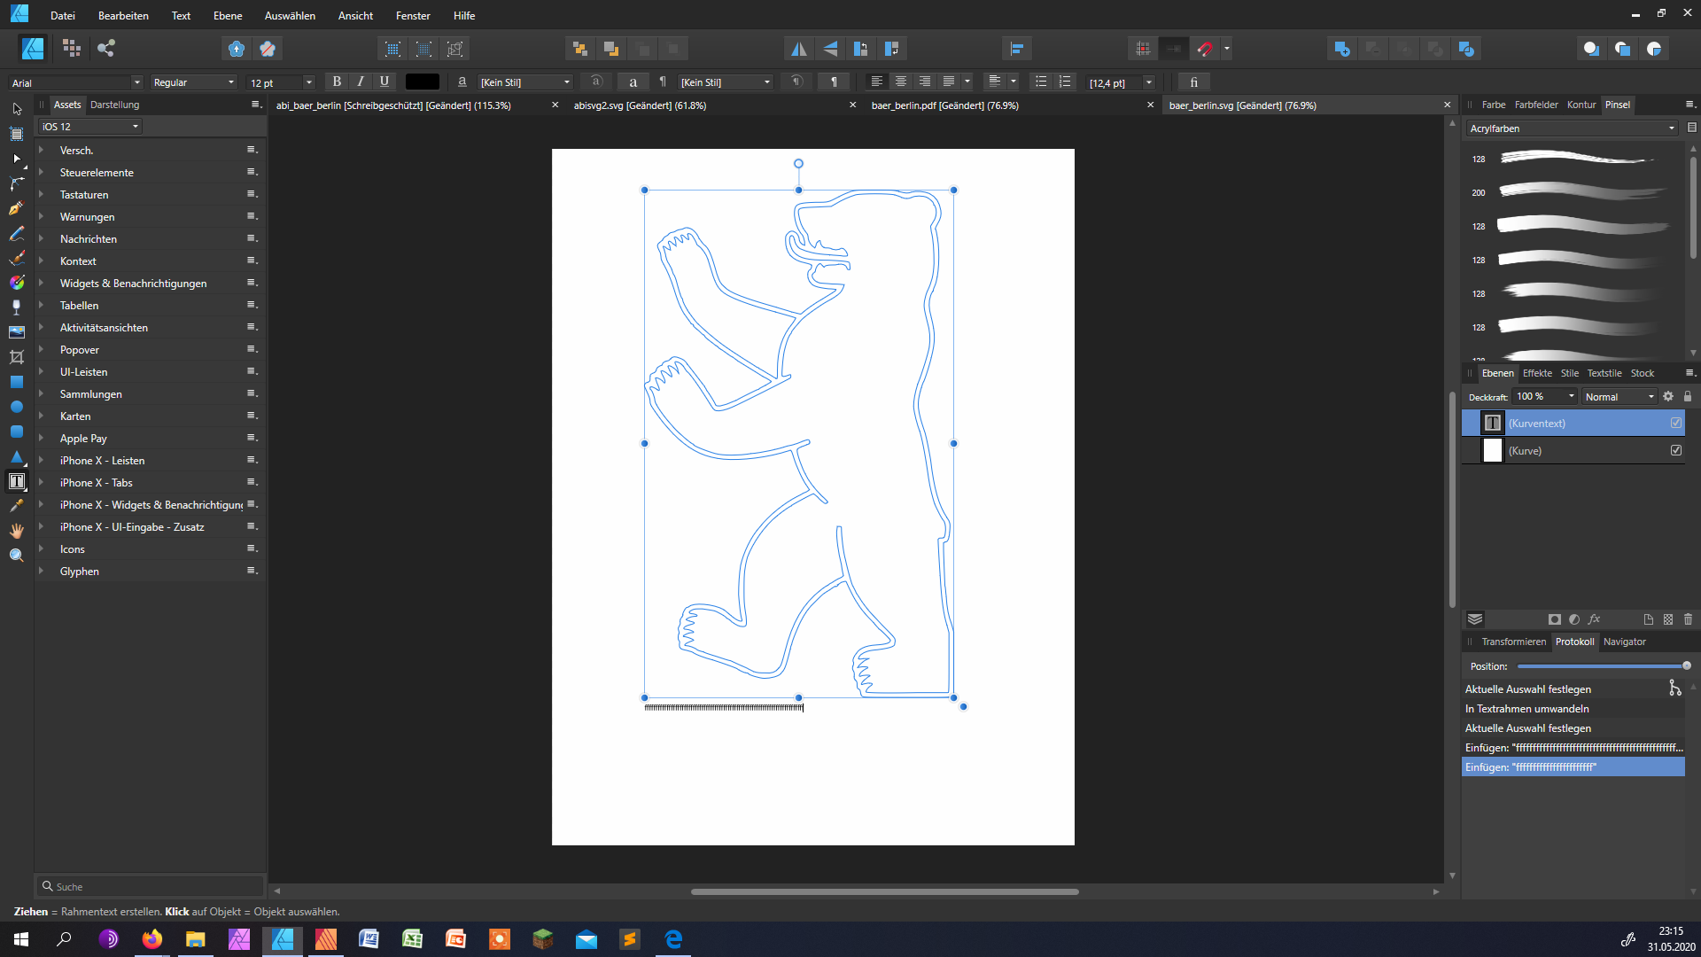1701x957 pixels.
Task: Select the Place Image tool
Action: click(17, 332)
